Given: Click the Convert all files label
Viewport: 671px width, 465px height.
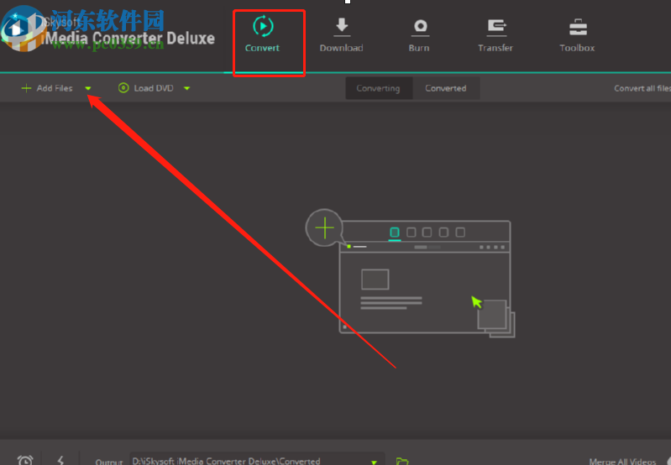Looking at the screenshot, I should click(642, 88).
